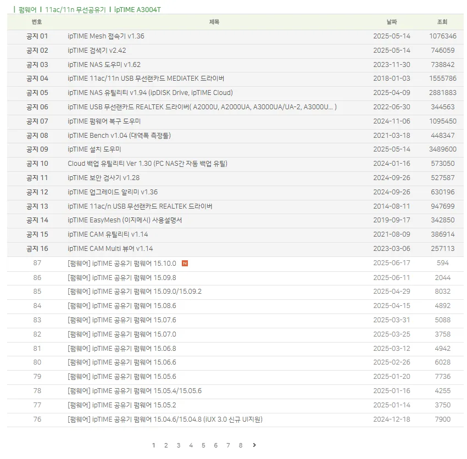Open firmware 15.09.8 post
467x459 pixels.
tap(122, 278)
